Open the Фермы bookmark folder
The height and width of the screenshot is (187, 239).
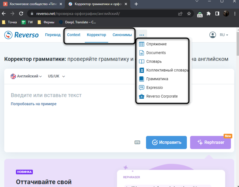point(46,22)
